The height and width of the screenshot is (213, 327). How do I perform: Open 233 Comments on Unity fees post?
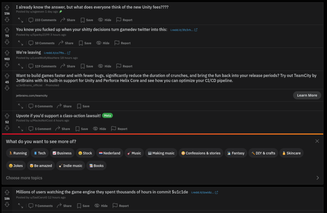point(42,20)
